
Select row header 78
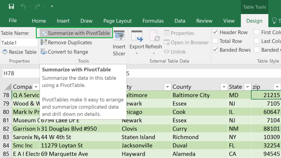pyautogui.click(x=6, y=95)
